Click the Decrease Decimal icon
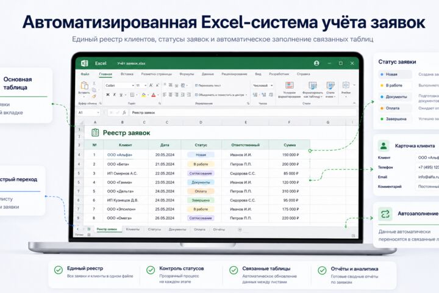 pos(271,95)
